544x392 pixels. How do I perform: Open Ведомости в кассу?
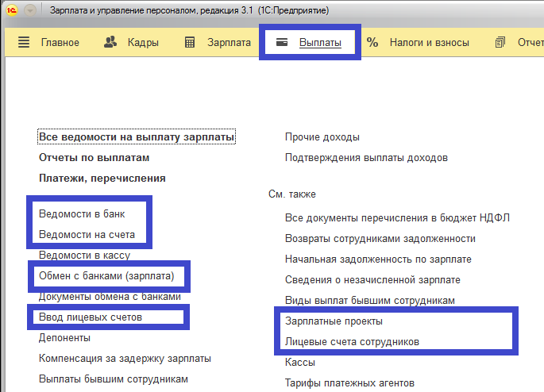click(84, 255)
